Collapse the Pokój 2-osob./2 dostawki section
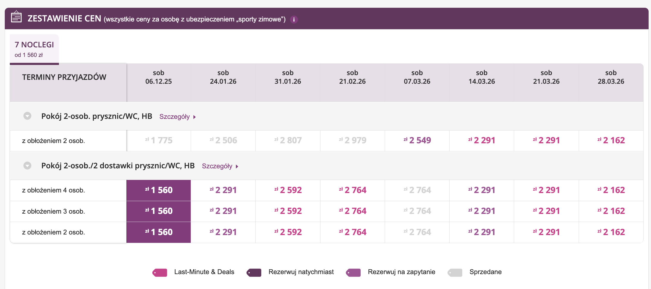The image size is (651, 289). 28,166
